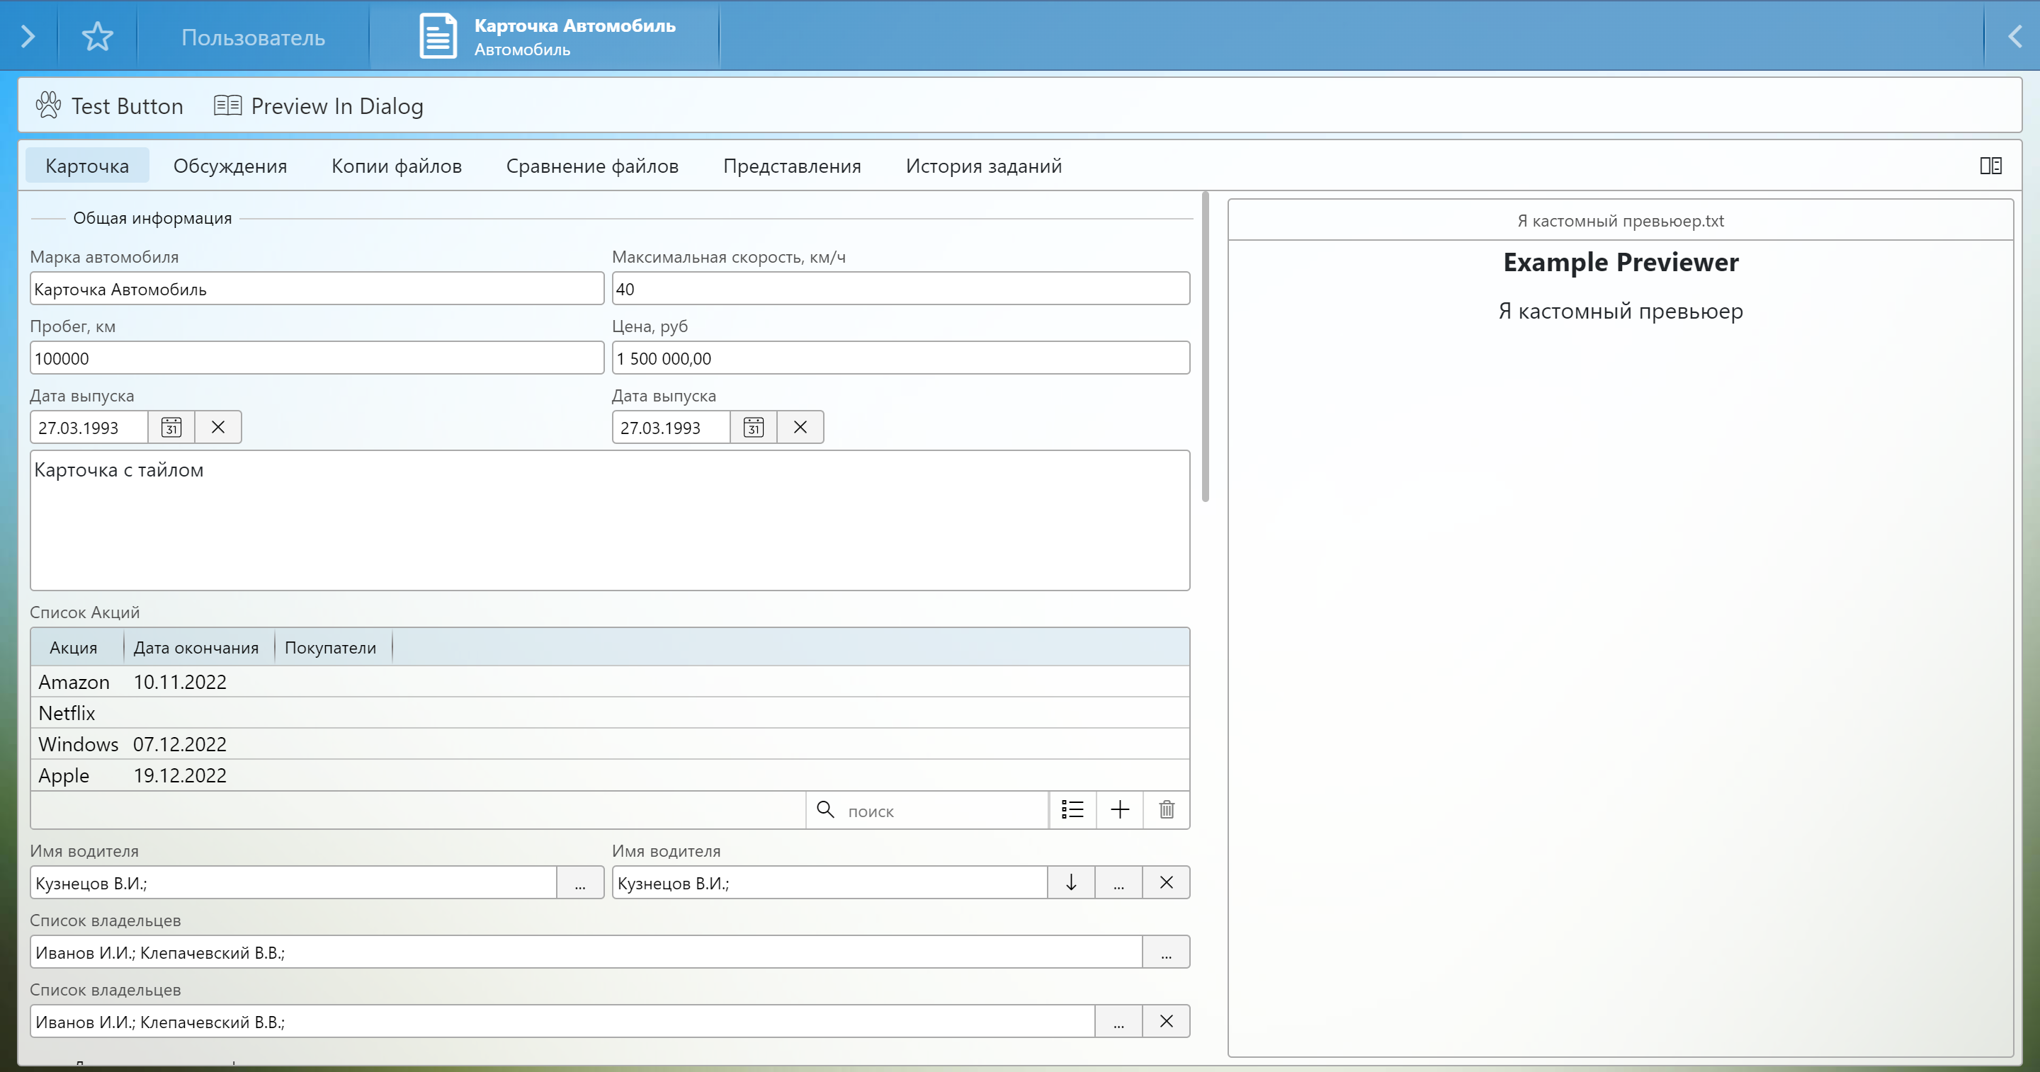2040x1072 pixels.
Task: Open calendar for left Дата выпуска
Action: [x=172, y=428]
